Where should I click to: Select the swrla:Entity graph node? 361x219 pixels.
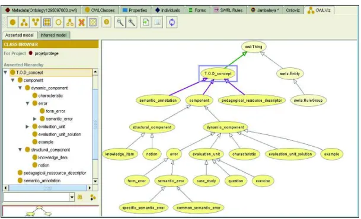(290, 73)
